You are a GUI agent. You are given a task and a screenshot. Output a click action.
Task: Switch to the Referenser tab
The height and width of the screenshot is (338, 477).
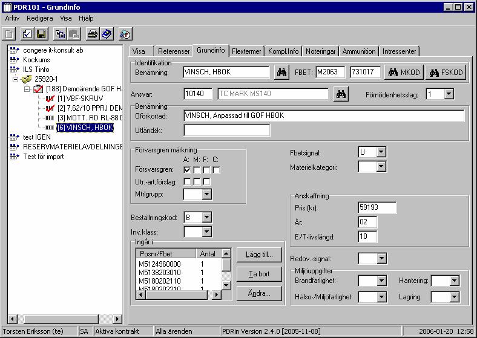click(174, 51)
